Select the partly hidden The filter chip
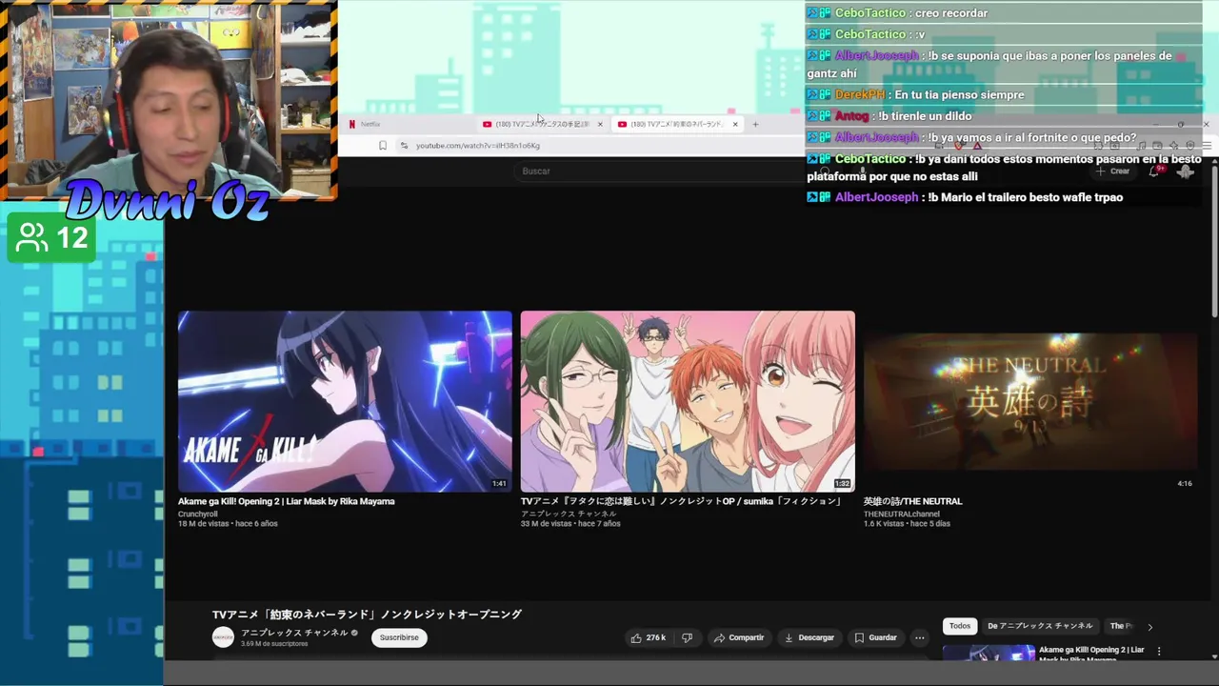Screen dimensions: 1219x686 pyautogui.click(x=1121, y=626)
